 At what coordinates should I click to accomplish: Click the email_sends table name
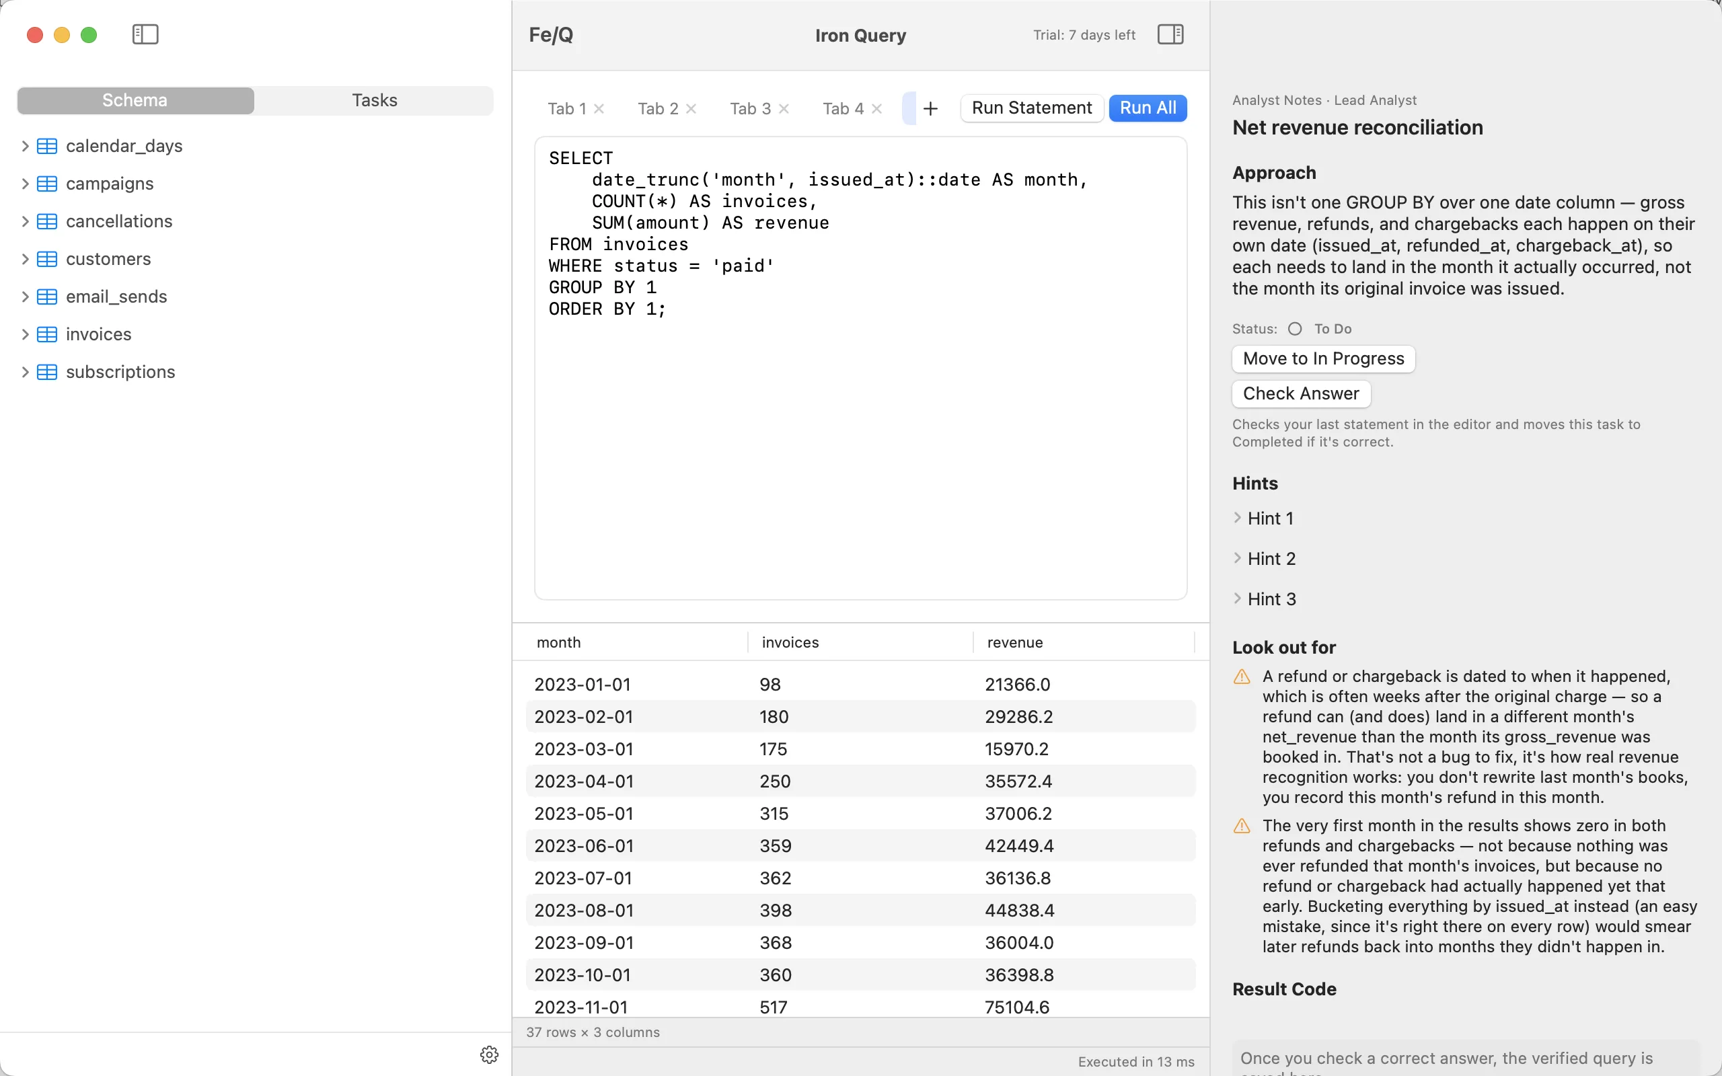tap(116, 297)
